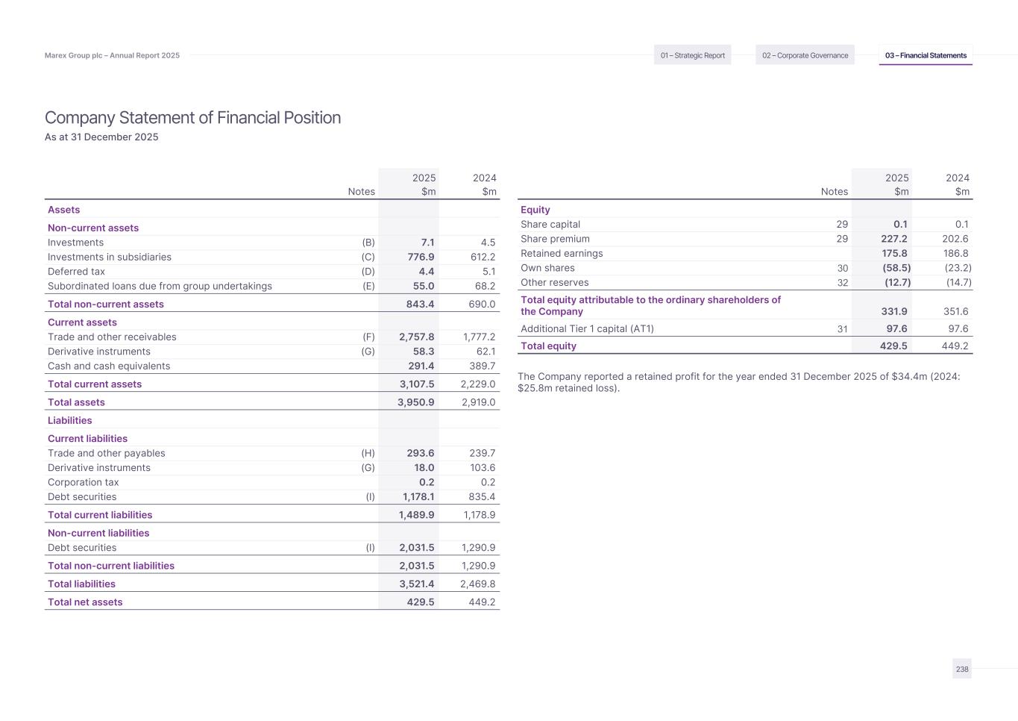Open note 31 for Additional Tier 1 capital
Viewport: 1018px width, 721px height.
click(842, 329)
